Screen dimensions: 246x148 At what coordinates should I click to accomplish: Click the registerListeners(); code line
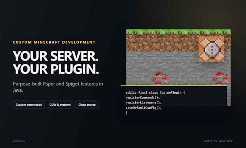point(144,103)
